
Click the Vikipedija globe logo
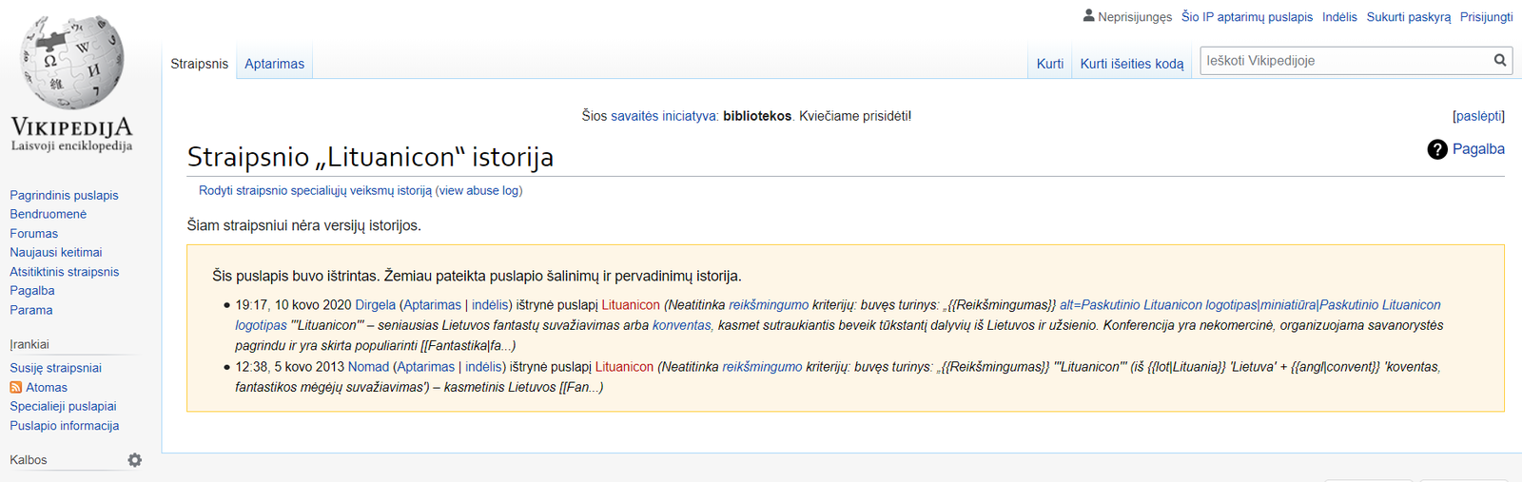(72, 63)
